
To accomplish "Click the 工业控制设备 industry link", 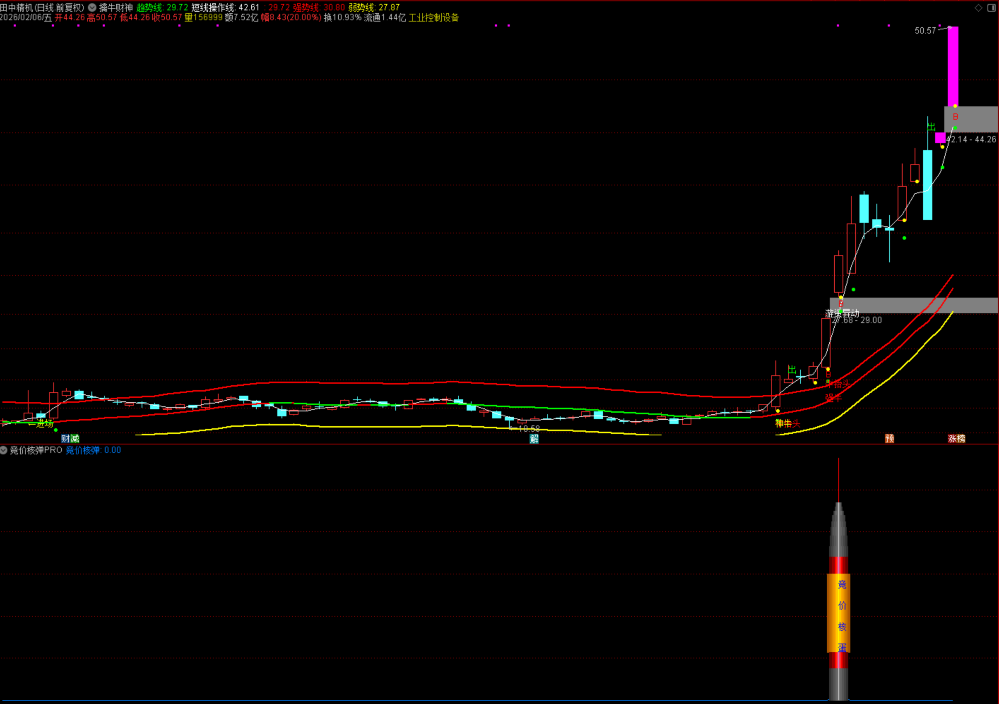I will tap(434, 18).
